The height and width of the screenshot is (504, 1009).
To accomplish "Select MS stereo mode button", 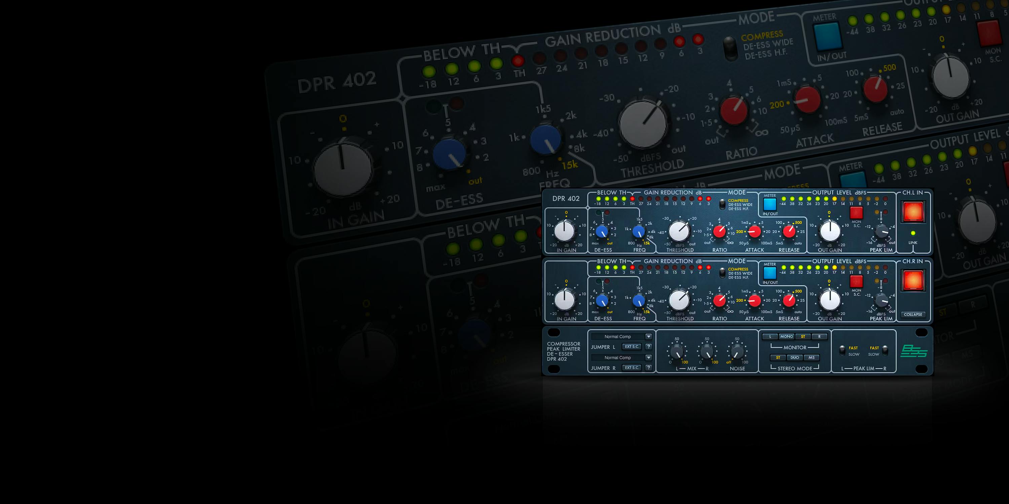I will [811, 358].
